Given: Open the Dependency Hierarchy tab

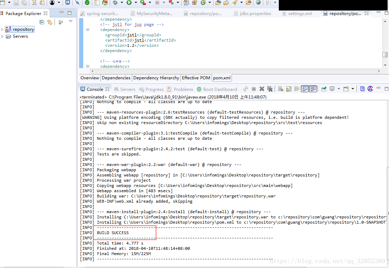Looking at the screenshot, I should (156, 78).
